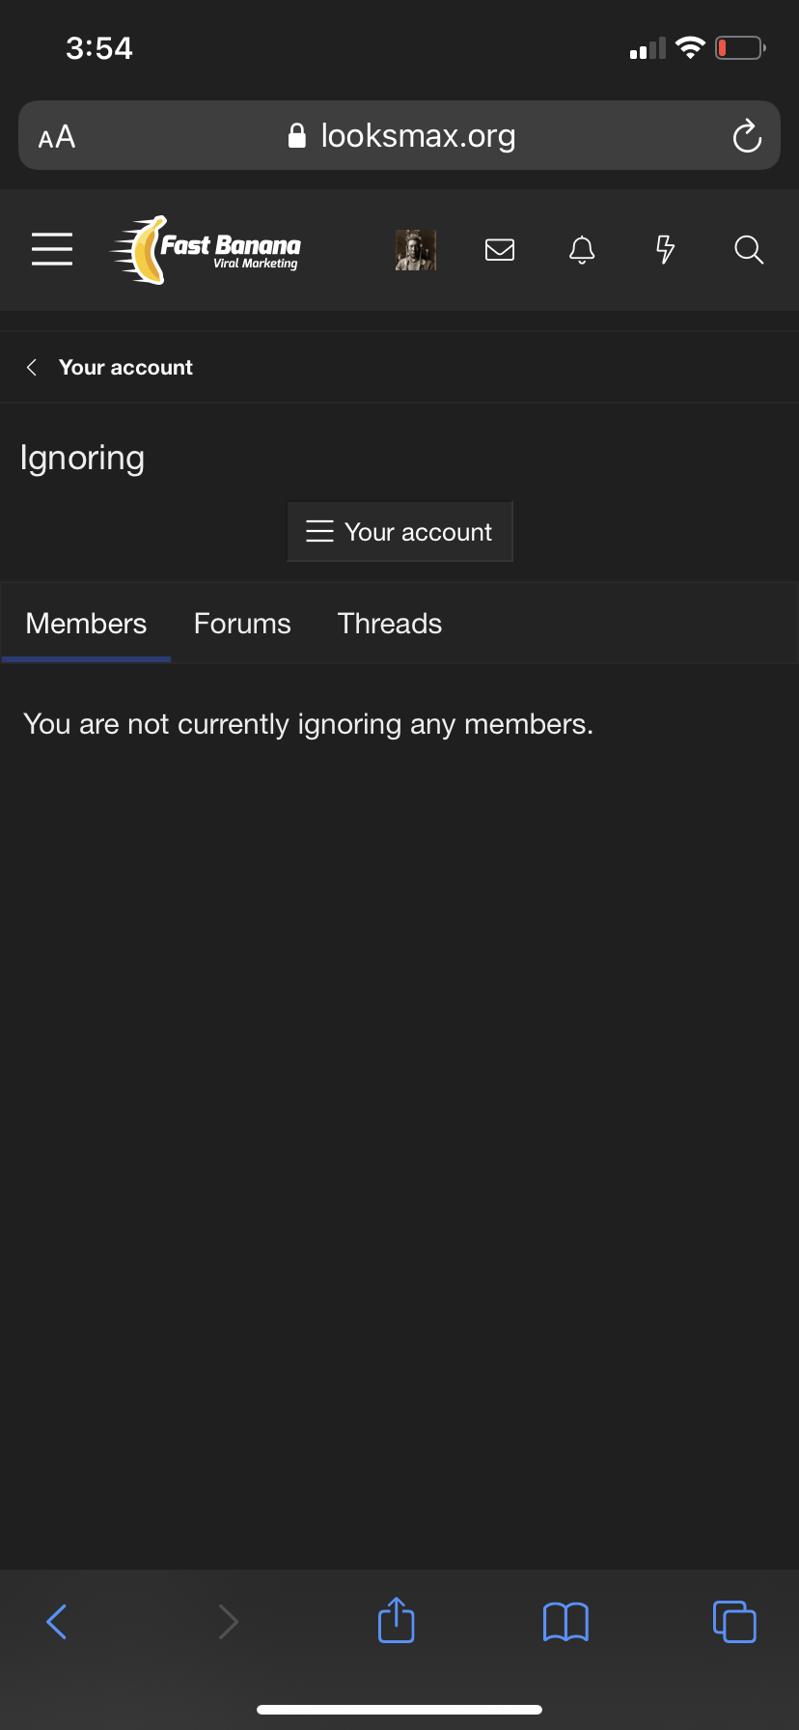This screenshot has width=799, height=1730.
Task: Switch to the Forums tab
Action: point(242,624)
